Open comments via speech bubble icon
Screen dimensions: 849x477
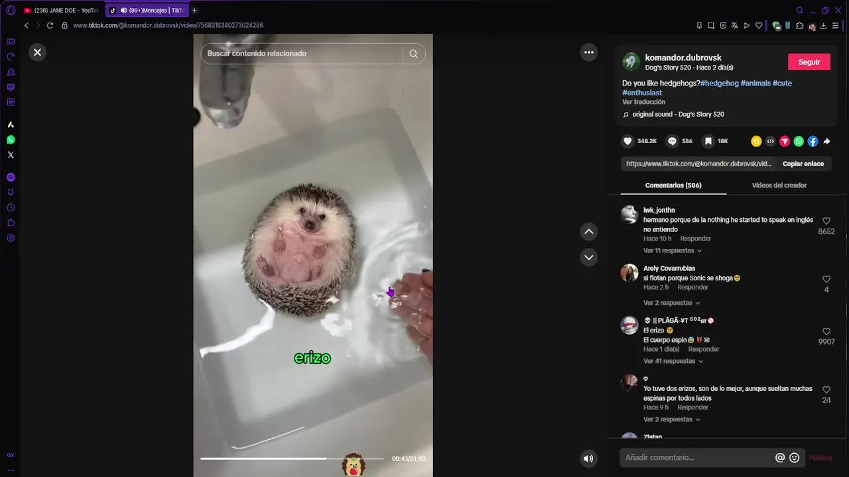[672, 141]
